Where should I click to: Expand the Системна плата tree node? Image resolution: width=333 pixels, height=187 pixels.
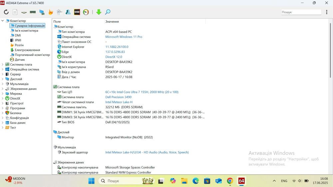[3, 65]
